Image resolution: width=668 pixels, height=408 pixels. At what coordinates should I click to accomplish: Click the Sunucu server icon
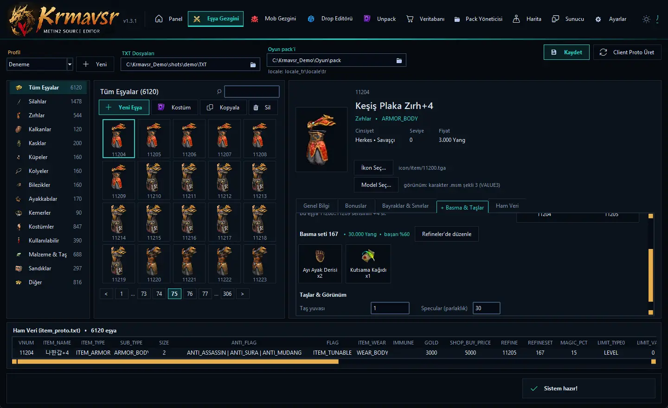pyautogui.click(x=555, y=19)
